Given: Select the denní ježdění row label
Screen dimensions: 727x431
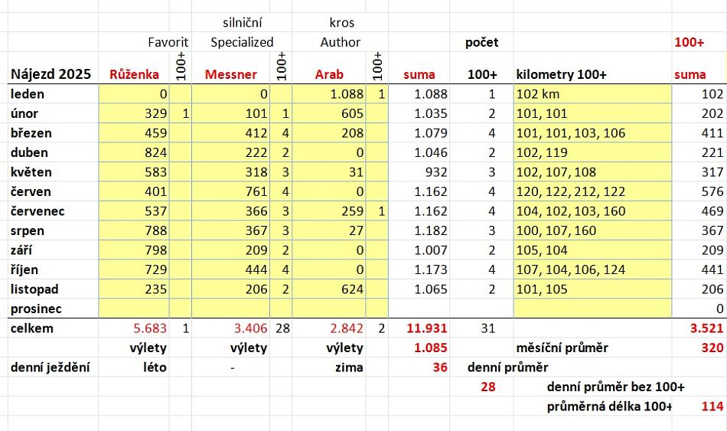Looking at the screenshot, I should click(51, 367).
